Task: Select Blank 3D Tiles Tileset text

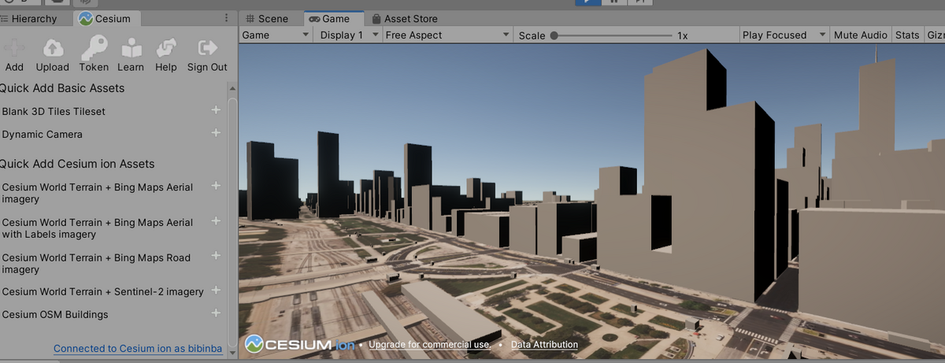Action: pyautogui.click(x=54, y=111)
